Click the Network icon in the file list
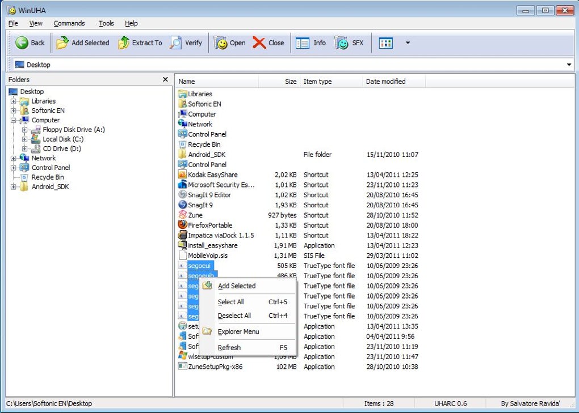579x413 pixels. coord(182,124)
